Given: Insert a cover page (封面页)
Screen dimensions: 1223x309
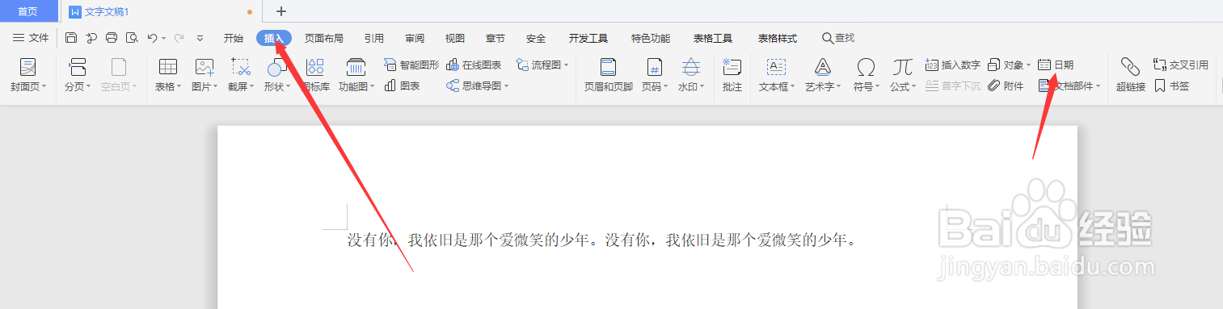Looking at the screenshot, I should [28, 76].
